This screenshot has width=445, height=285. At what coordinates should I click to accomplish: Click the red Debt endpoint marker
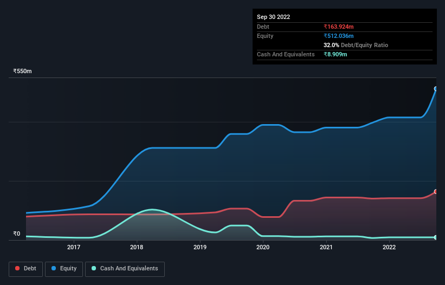[436, 192]
